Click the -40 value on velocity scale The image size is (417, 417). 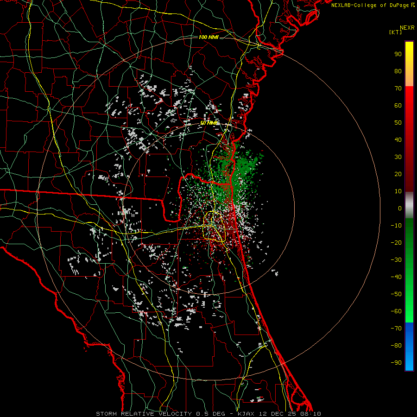pos(396,277)
